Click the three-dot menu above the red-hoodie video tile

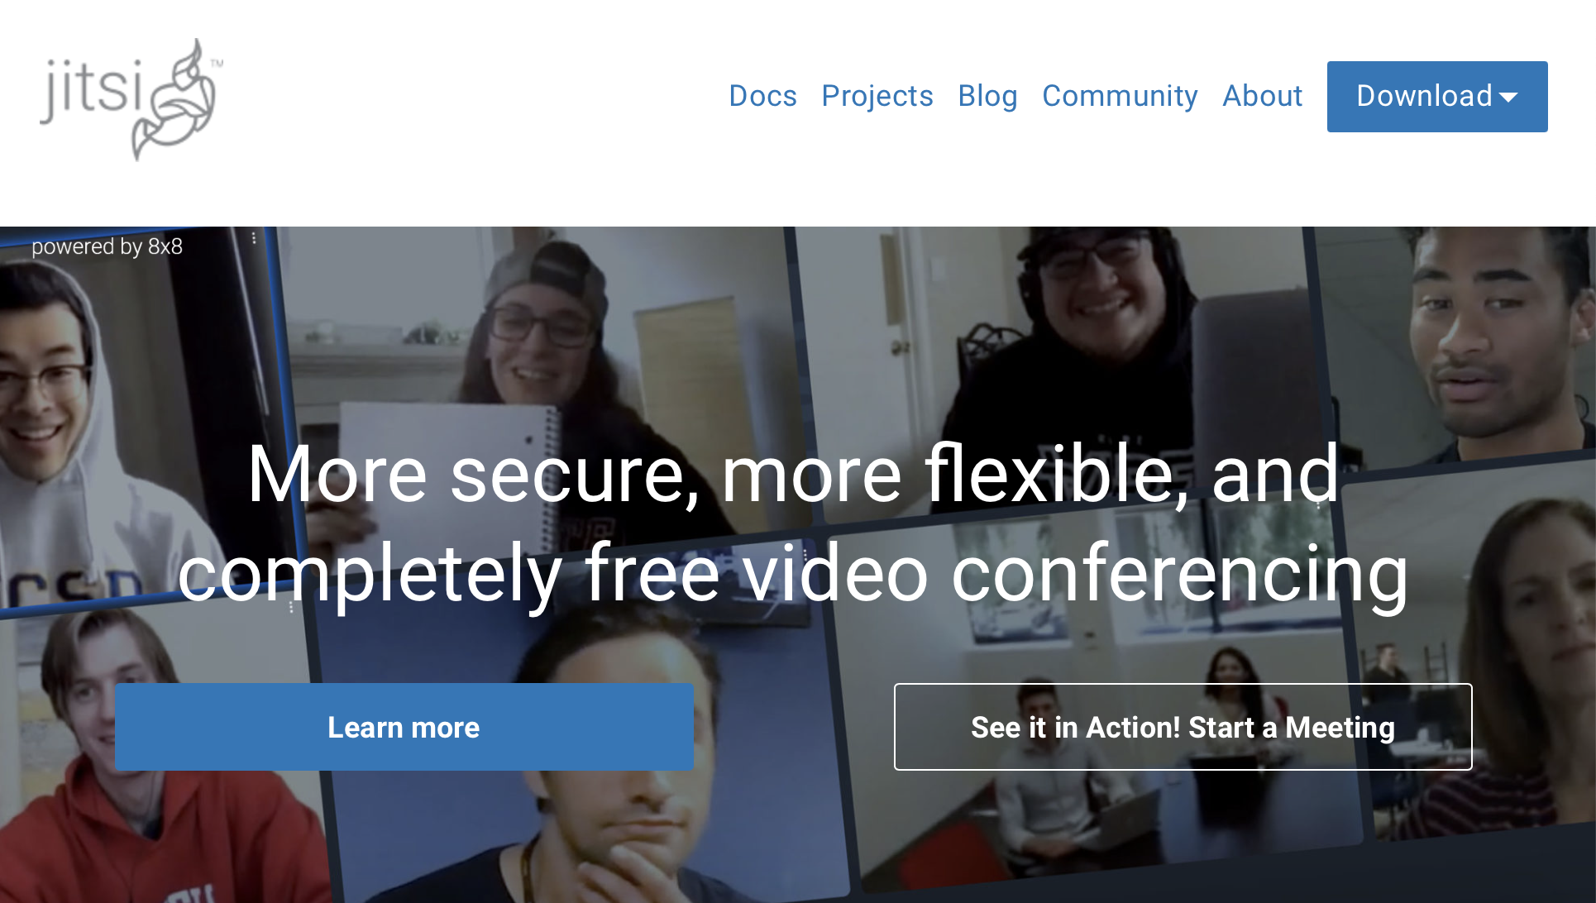(x=291, y=606)
